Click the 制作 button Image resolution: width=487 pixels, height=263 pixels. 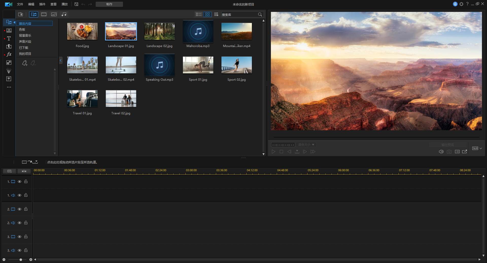pos(109,4)
